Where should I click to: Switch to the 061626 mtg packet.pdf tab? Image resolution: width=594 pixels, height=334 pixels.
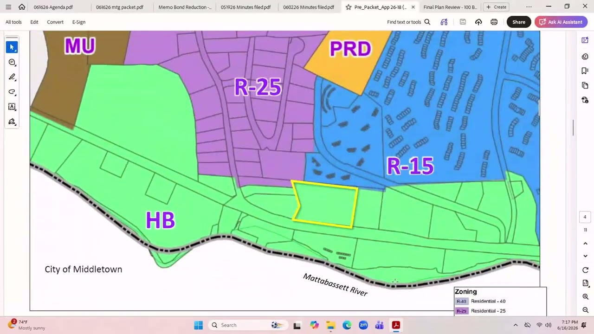pyautogui.click(x=120, y=7)
